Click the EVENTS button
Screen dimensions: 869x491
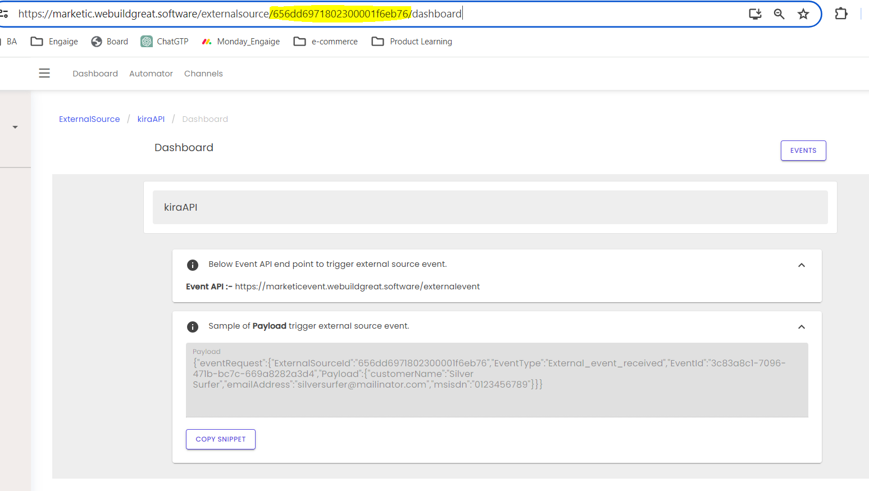803,151
